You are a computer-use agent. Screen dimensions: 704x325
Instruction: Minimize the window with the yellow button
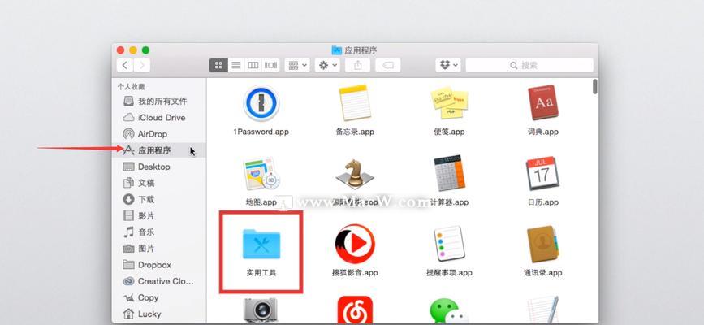pyautogui.click(x=133, y=50)
